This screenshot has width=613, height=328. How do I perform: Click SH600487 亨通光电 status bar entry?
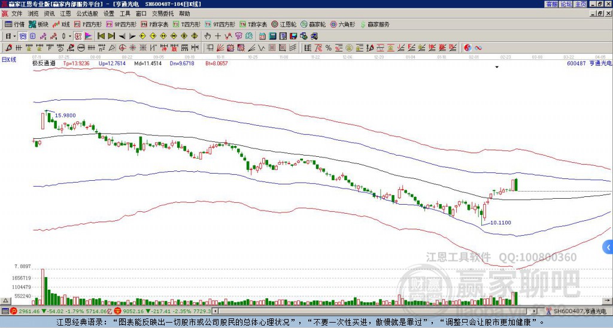coord(579,311)
